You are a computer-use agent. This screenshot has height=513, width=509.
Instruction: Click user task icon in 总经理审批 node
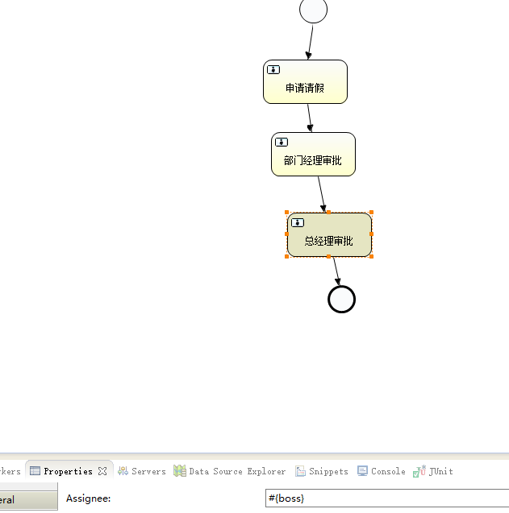298,223
